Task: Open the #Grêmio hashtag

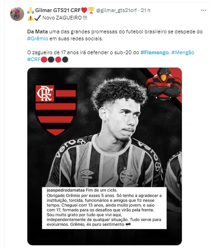Action: (38, 38)
